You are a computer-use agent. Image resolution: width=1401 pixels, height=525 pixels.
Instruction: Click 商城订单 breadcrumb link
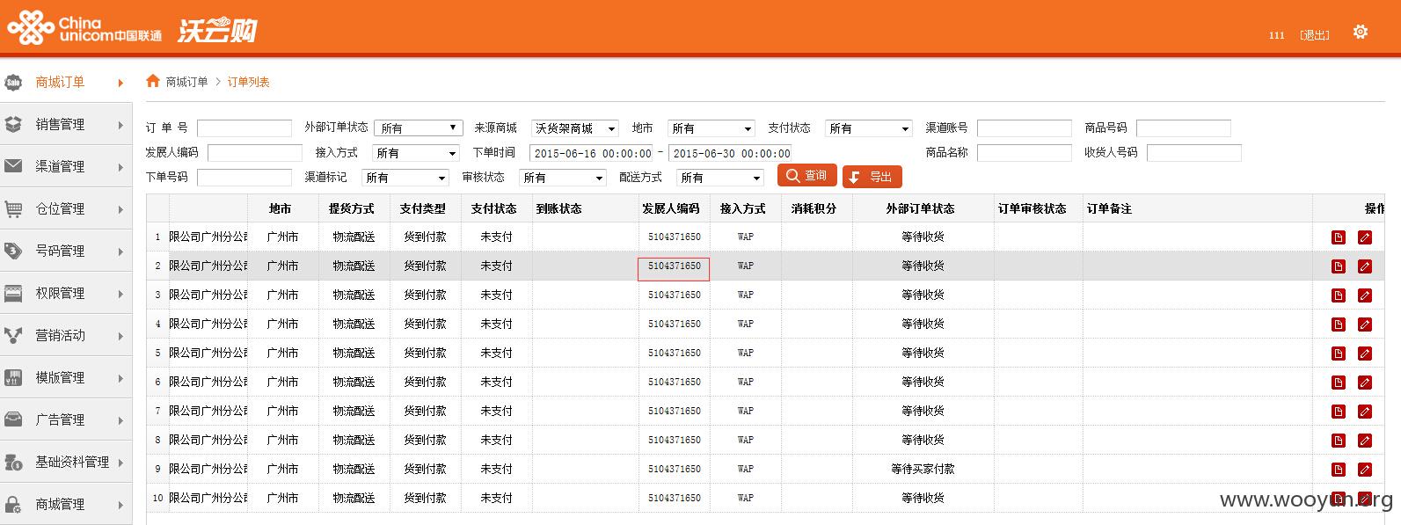click(186, 82)
